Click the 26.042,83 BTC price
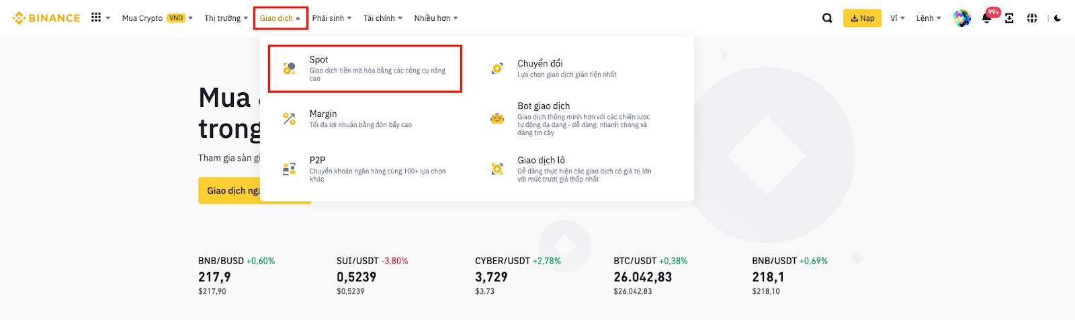Image resolution: width=1075 pixels, height=320 pixels. tap(642, 277)
